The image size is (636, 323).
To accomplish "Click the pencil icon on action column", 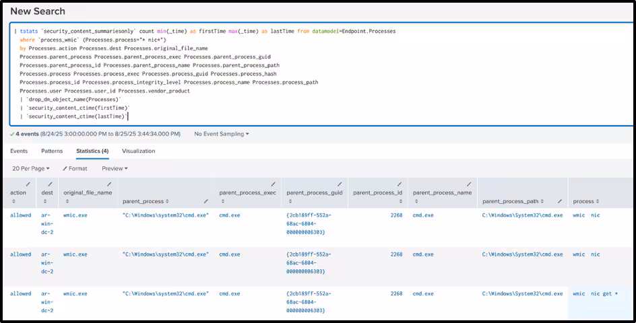I will (28, 184).
